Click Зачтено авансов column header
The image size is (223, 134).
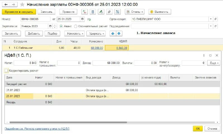coord(205,78)
